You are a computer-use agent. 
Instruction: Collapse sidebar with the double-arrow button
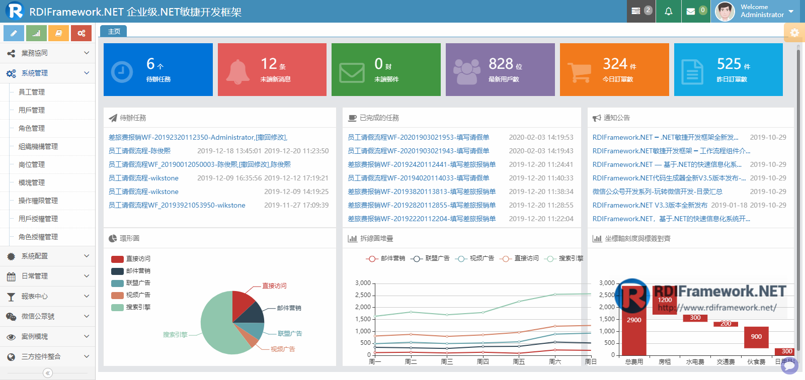[48, 373]
